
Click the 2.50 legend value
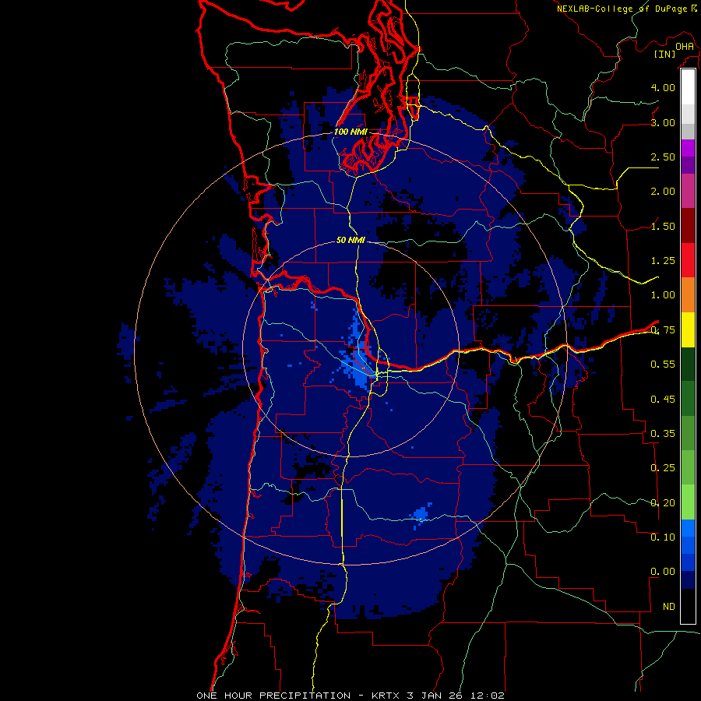(663, 157)
